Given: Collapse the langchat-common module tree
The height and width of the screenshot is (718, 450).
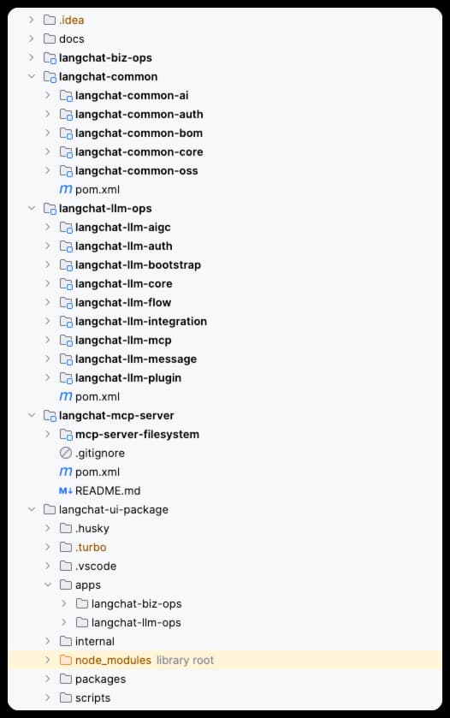Looking at the screenshot, I should pos(32,76).
